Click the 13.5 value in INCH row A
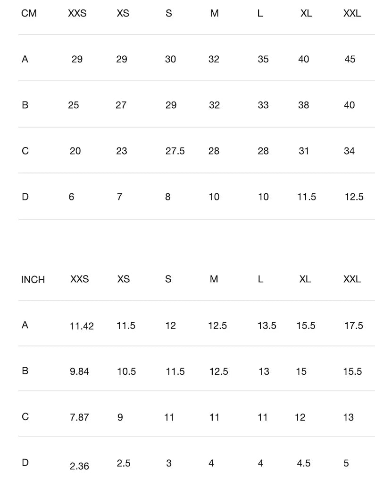The image size is (375, 483). click(267, 326)
